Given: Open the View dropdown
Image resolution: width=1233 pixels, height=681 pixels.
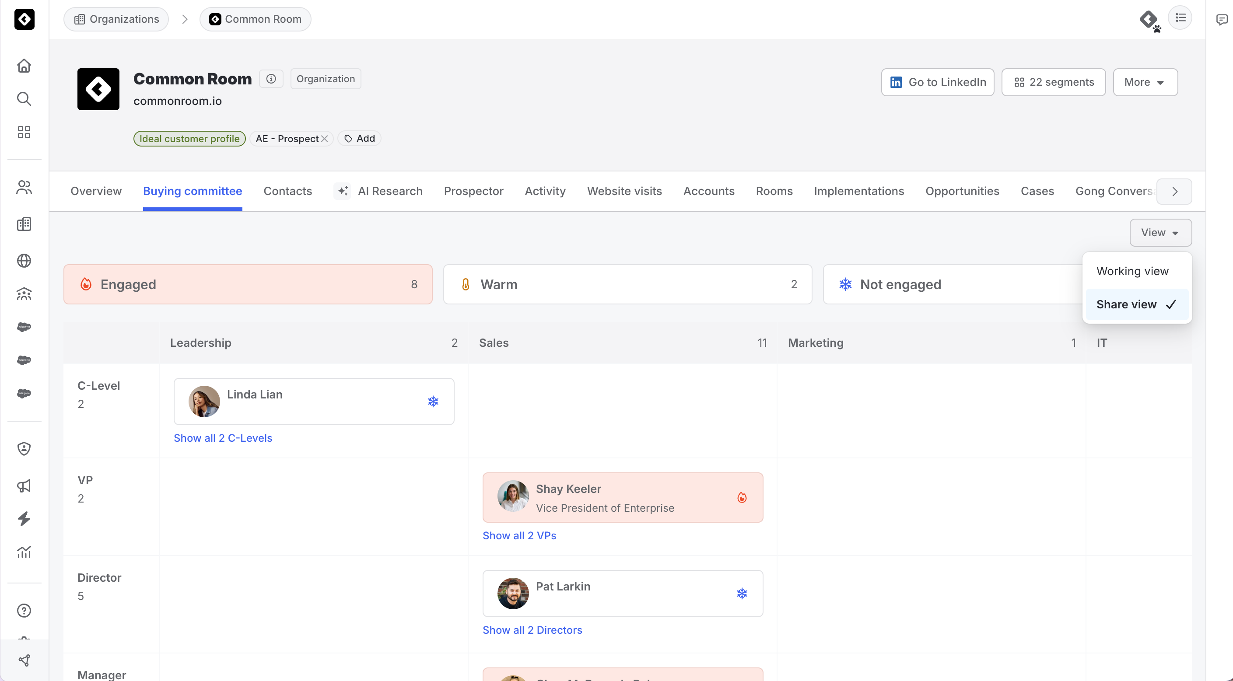Looking at the screenshot, I should (1160, 233).
